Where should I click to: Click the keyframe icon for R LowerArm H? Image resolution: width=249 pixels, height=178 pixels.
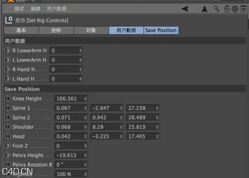(x=8, y=51)
